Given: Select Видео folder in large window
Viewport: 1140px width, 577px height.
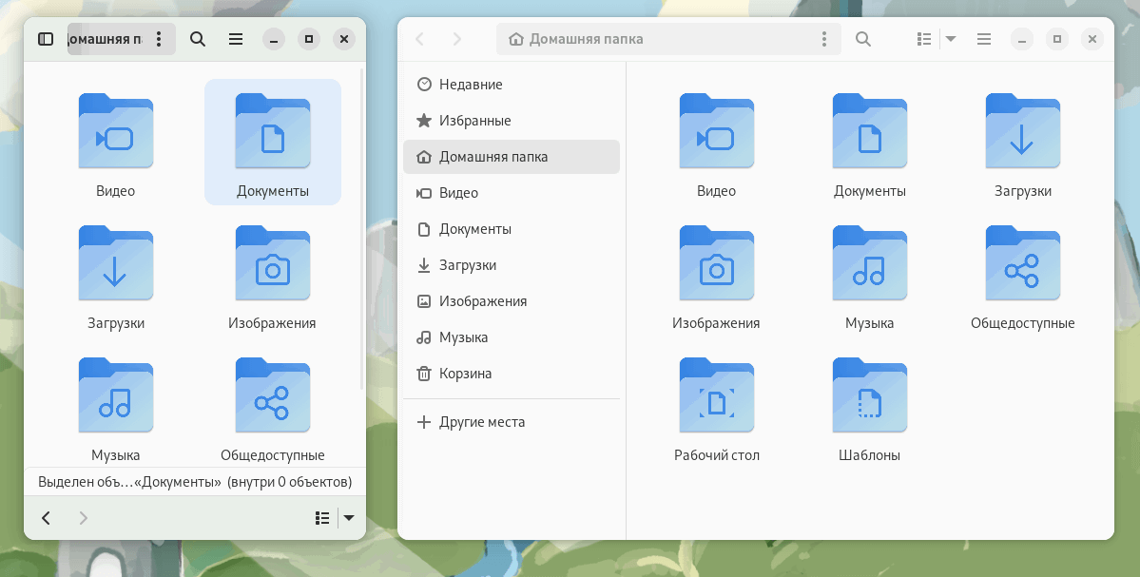Looking at the screenshot, I should click(x=716, y=144).
